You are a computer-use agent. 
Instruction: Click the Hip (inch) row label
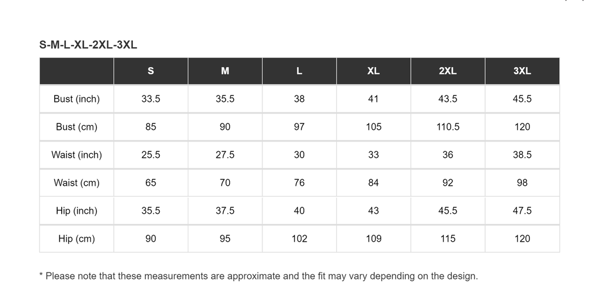click(x=76, y=211)
